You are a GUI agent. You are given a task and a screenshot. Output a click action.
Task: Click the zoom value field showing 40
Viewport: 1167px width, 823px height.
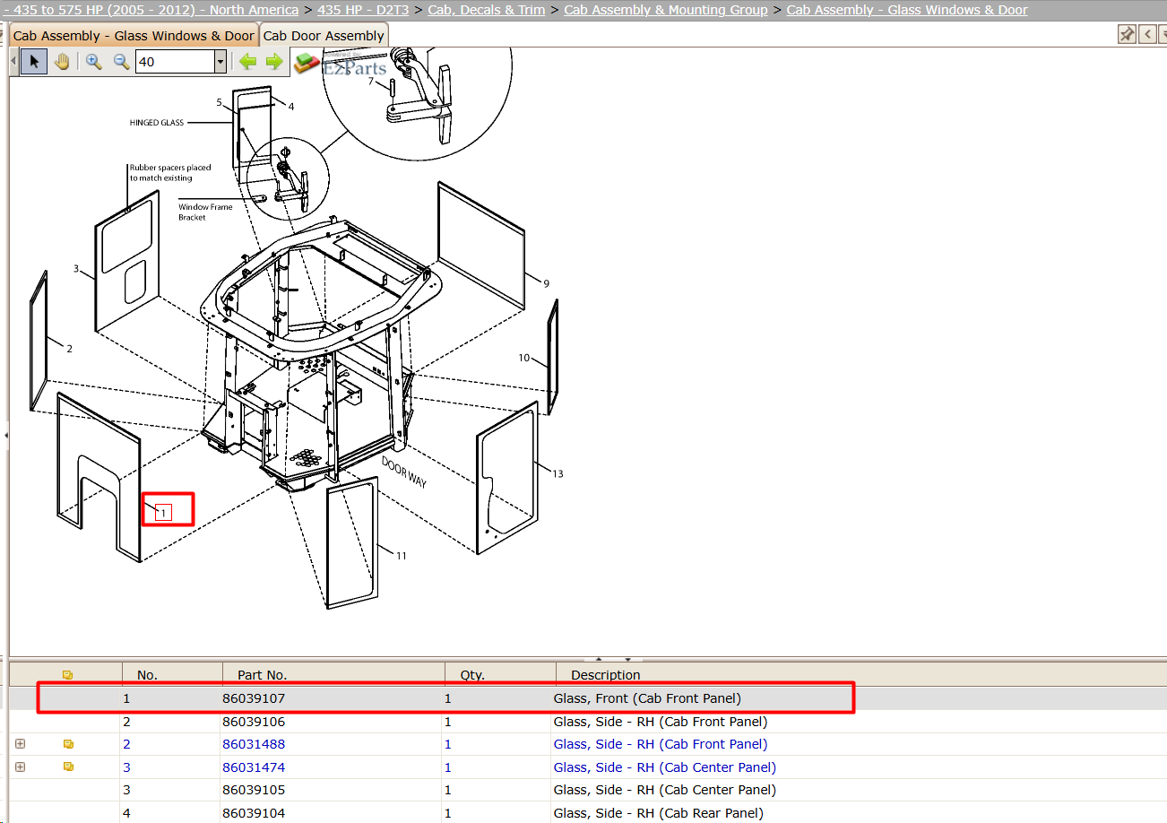tap(175, 62)
